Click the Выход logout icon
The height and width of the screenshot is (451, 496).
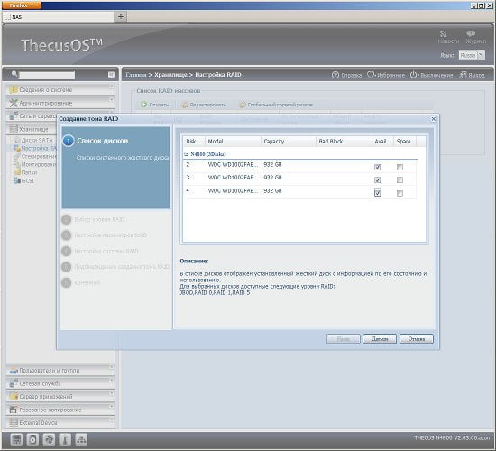click(464, 75)
